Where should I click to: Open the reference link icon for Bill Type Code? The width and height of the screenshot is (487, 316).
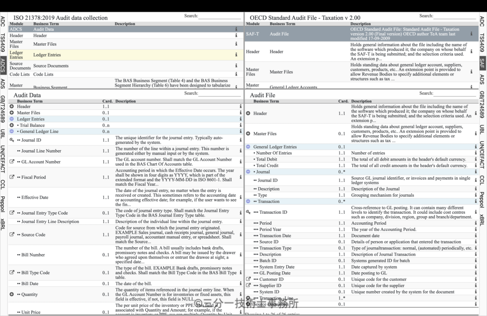coord(12,272)
